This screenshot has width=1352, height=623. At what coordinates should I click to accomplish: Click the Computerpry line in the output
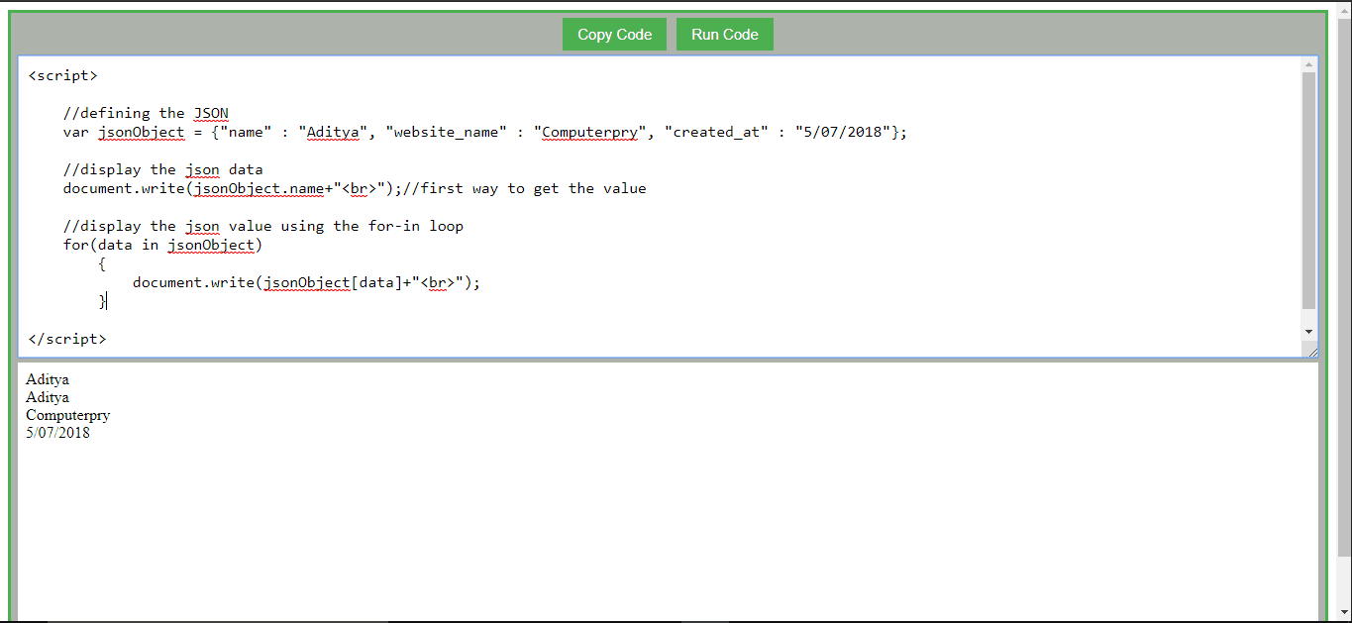(x=67, y=415)
